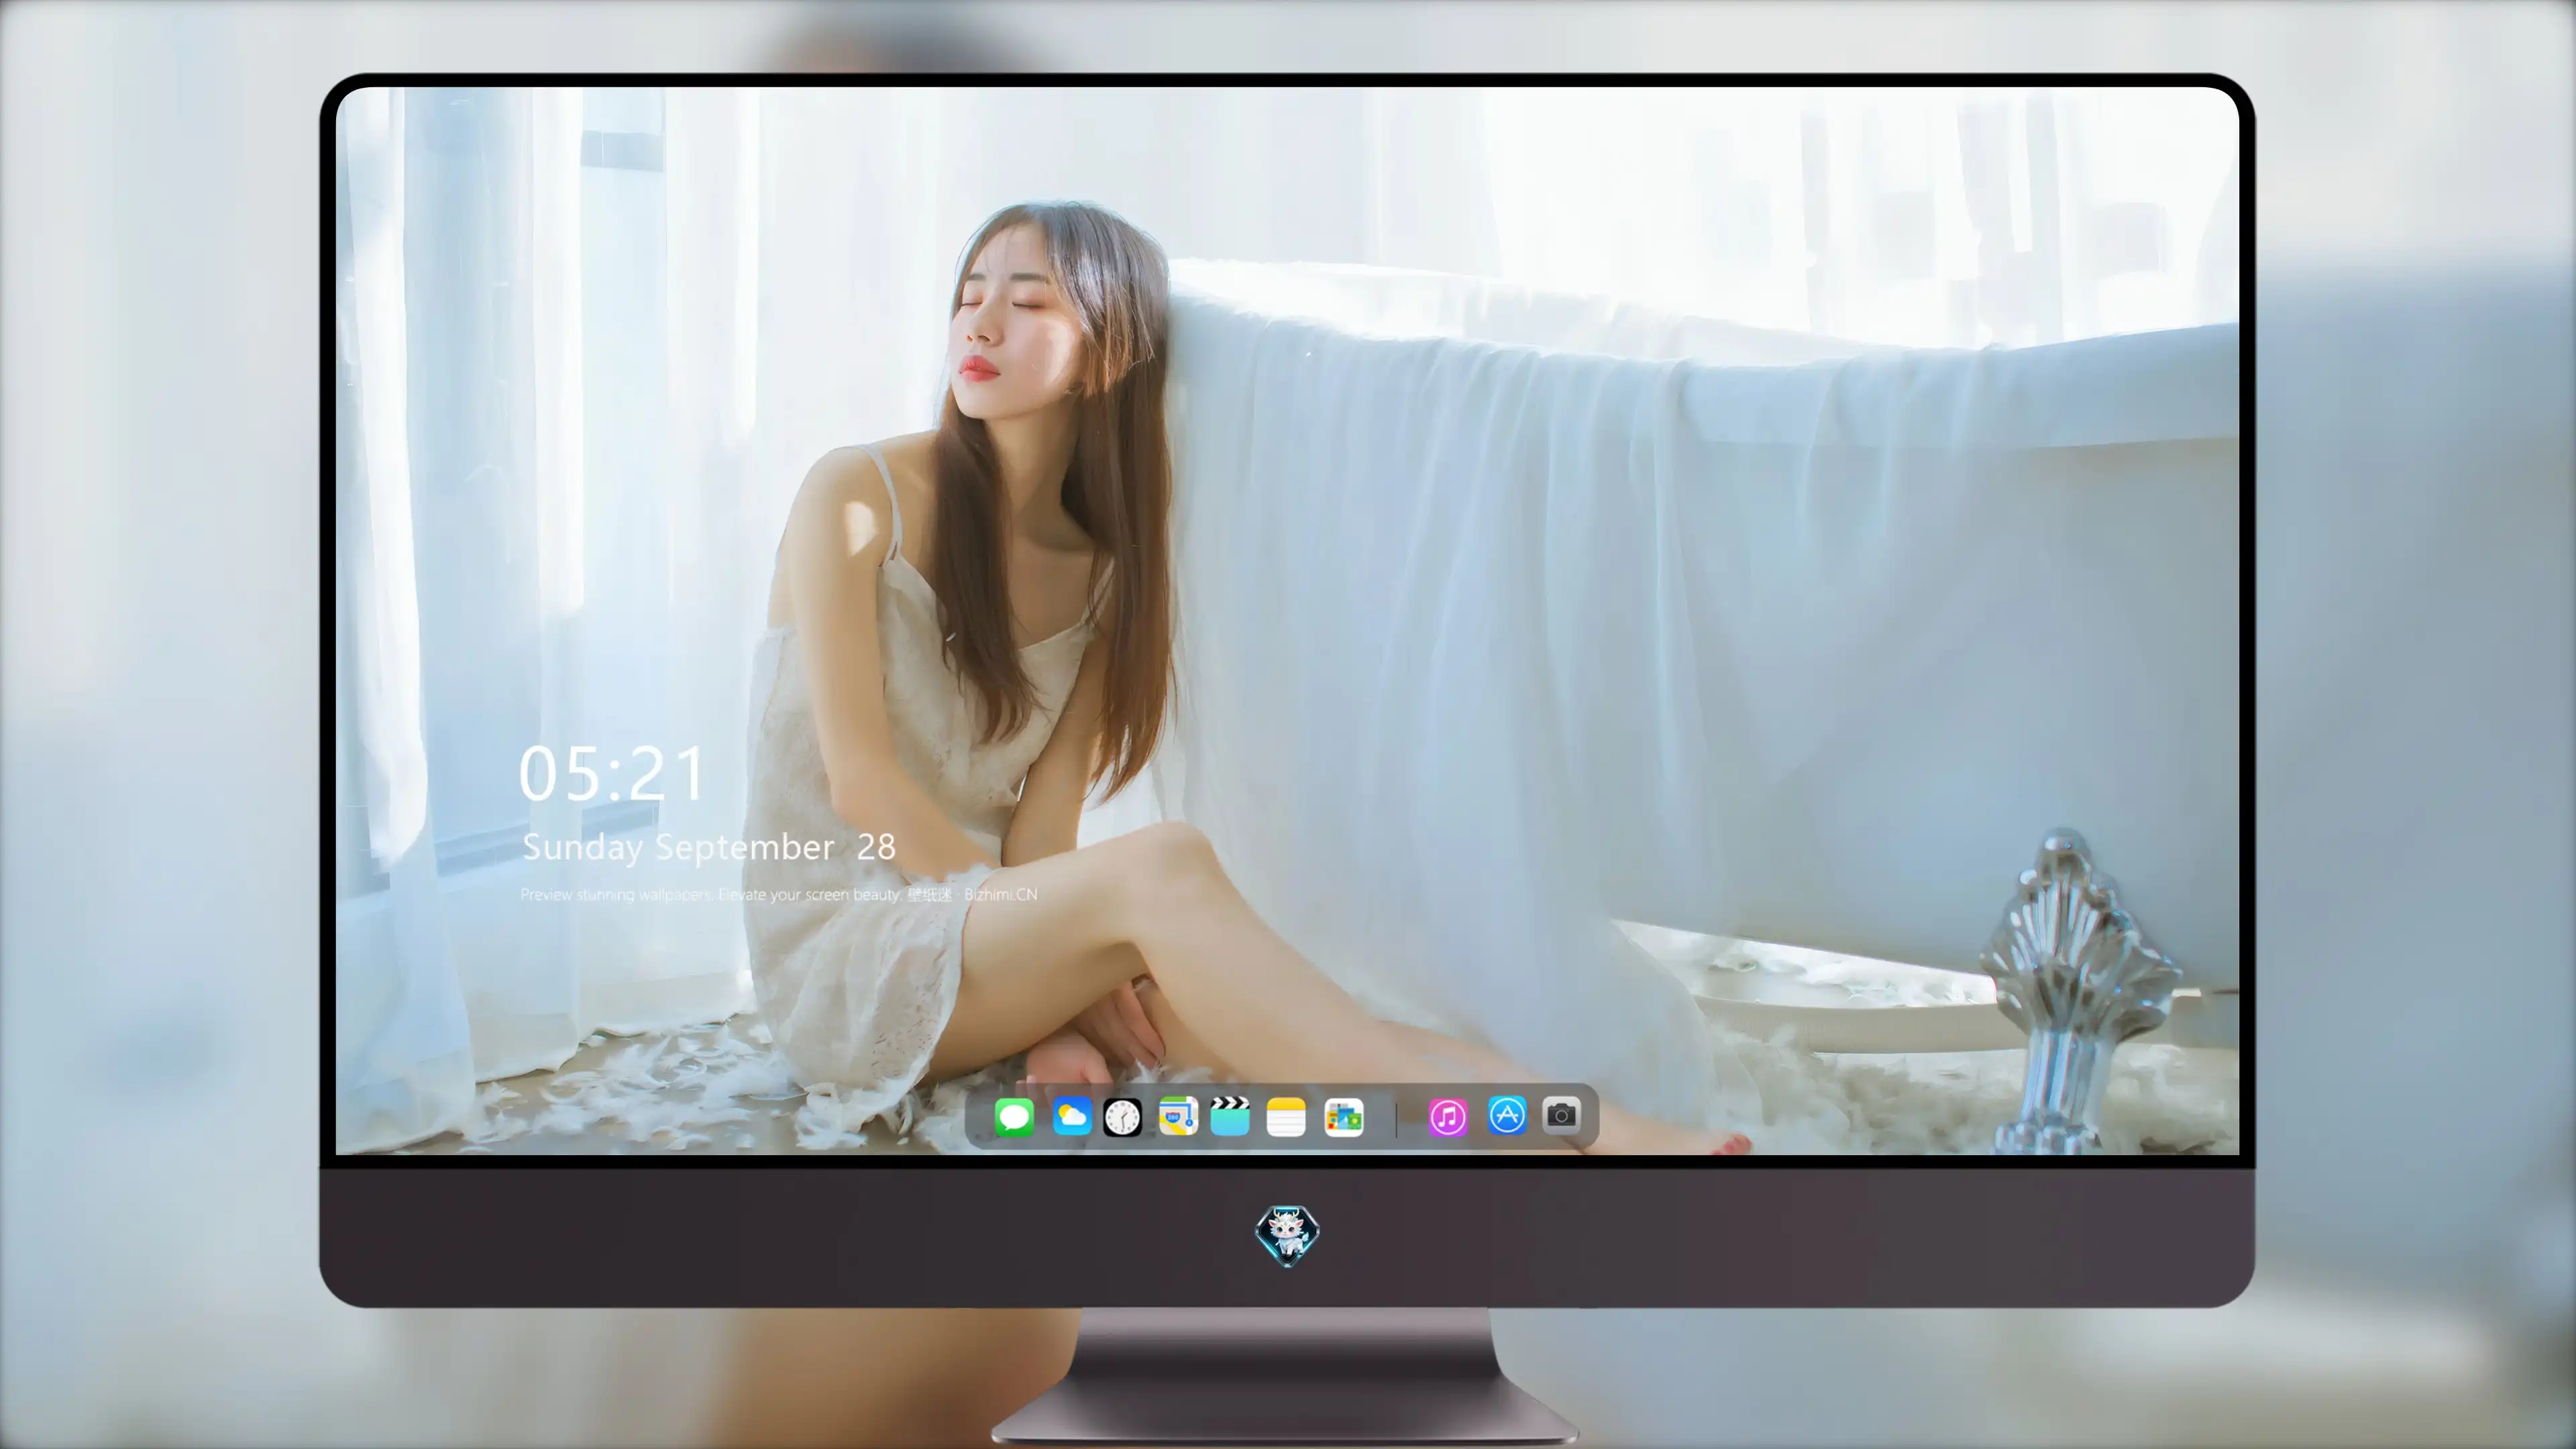Click the 05:21 clock display

(x=612, y=774)
